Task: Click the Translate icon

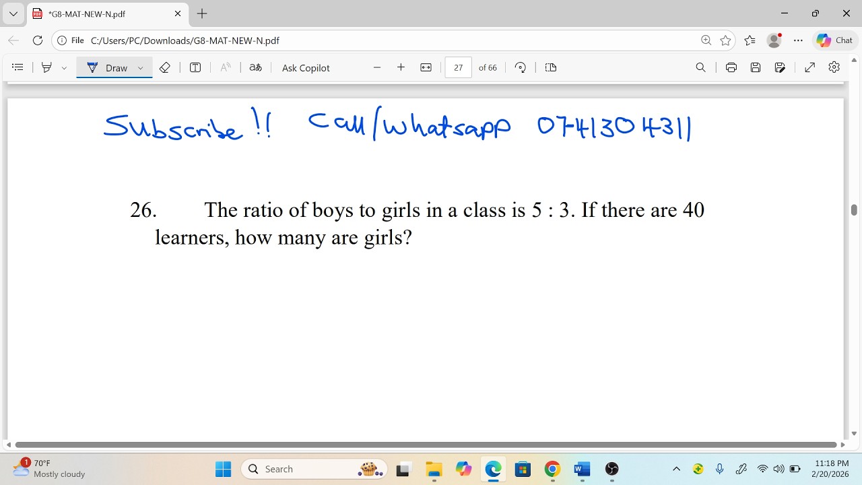Action: [255, 67]
